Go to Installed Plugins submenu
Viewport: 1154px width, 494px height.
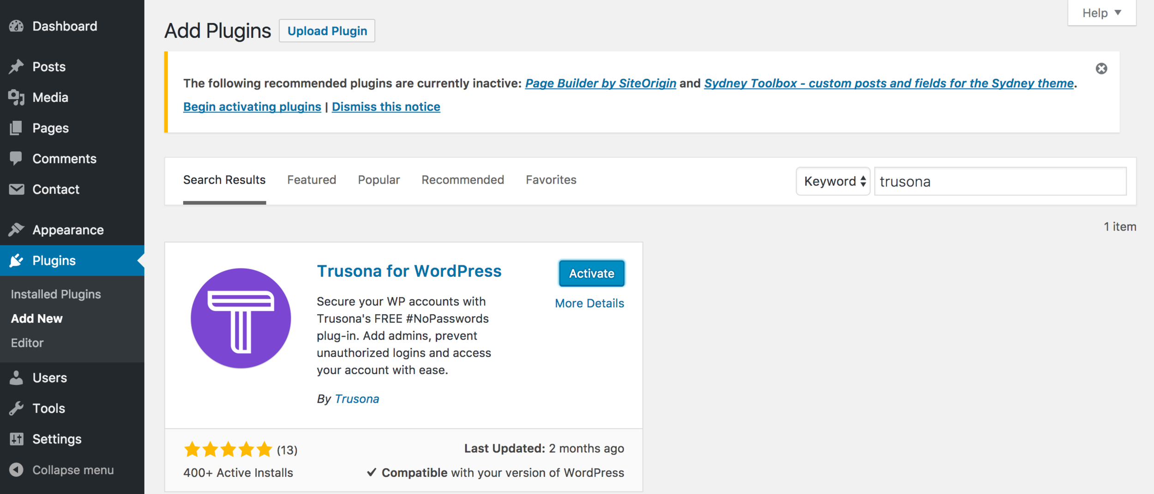56,294
